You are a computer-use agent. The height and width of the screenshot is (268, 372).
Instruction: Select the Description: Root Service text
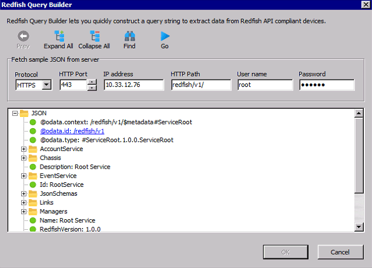(x=75, y=167)
